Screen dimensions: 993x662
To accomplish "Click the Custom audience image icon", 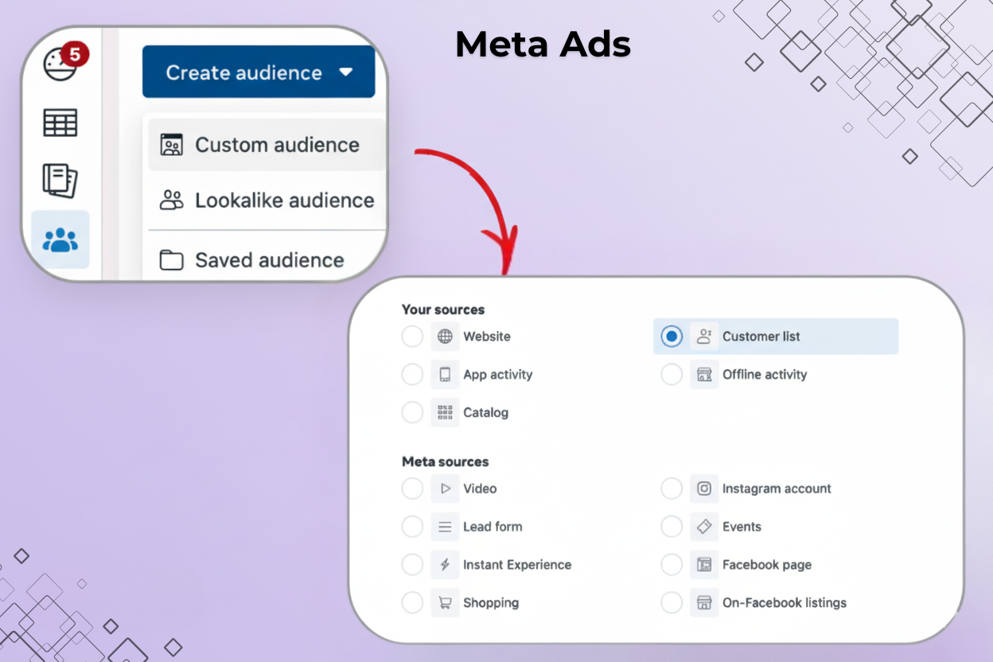I will point(171,145).
